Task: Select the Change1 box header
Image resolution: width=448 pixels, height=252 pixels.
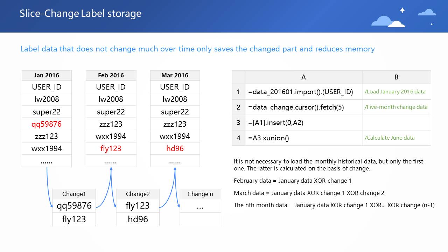Action: point(74,194)
